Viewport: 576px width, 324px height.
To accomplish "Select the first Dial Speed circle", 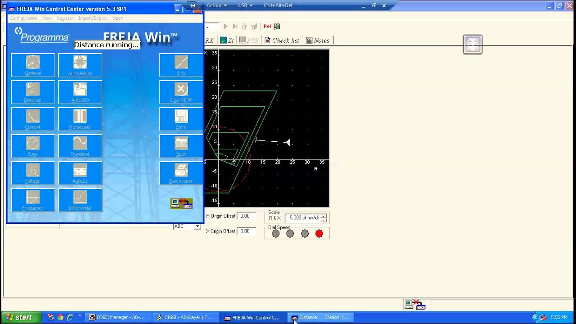I will coord(276,234).
